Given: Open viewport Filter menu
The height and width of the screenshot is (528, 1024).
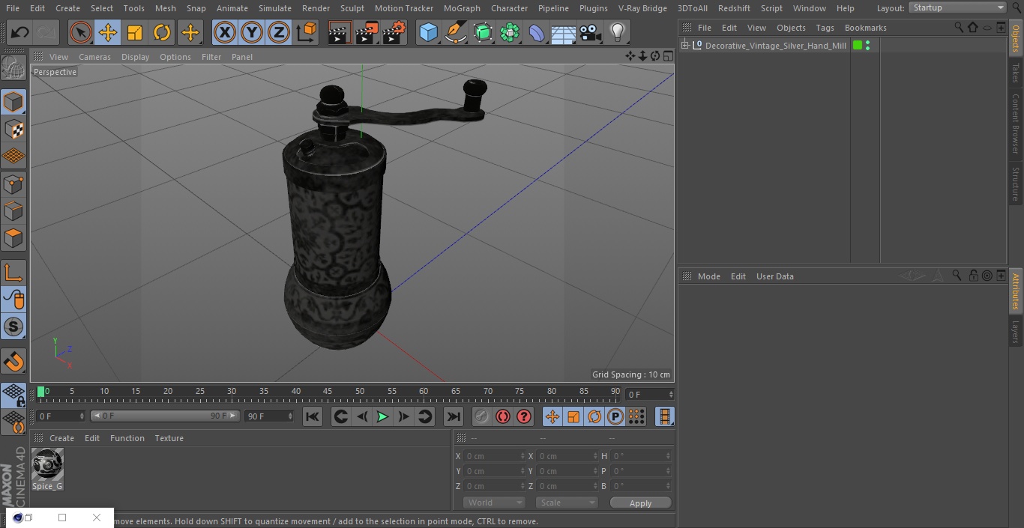Looking at the screenshot, I should (x=211, y=57).
